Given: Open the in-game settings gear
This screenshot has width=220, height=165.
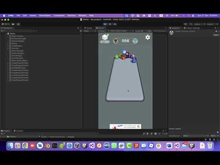Looking at the screenshot, I should click(x=148, y=37).
